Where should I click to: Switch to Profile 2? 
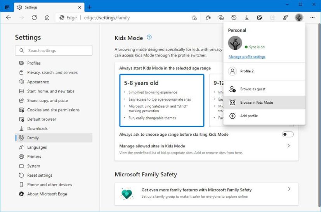click(x=264, y=71)
